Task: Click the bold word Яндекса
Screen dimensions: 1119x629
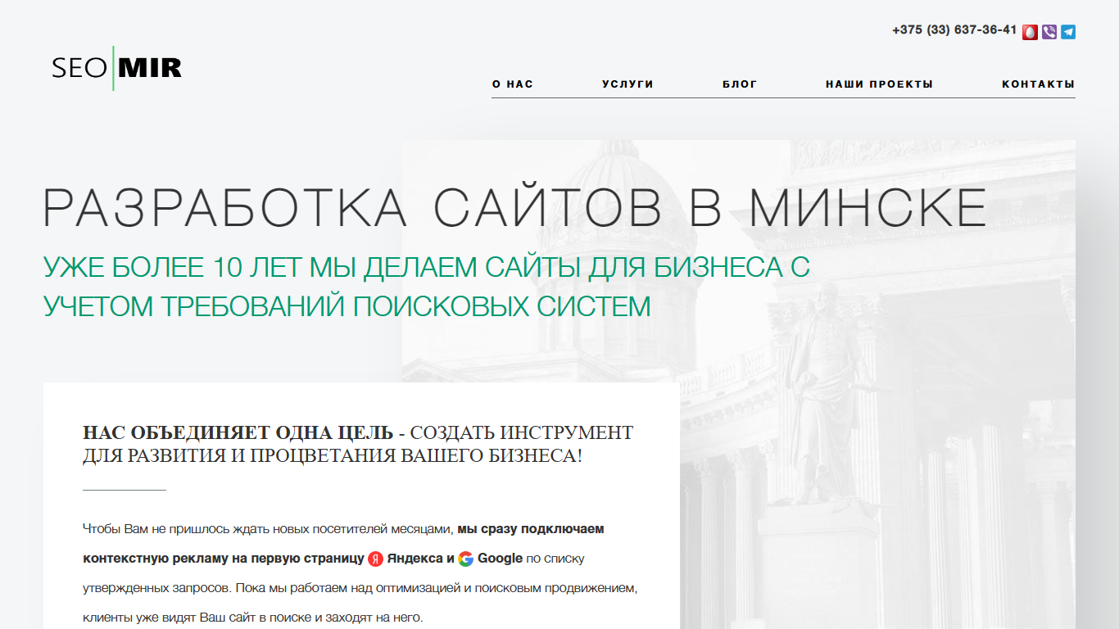Action: 415,559
